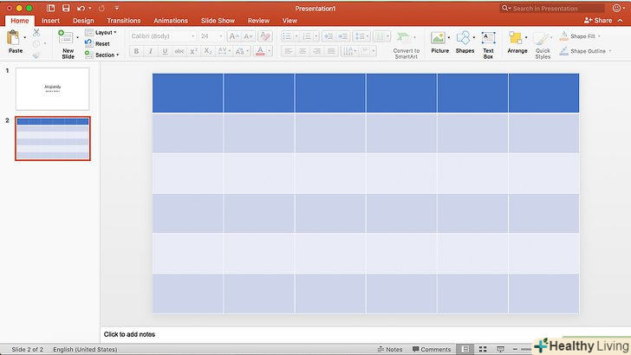Open the Shapes gallery
631x355 pixels.
[x=465, y=42]
